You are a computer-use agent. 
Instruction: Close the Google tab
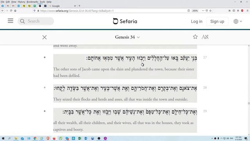(x=75, y=6)
